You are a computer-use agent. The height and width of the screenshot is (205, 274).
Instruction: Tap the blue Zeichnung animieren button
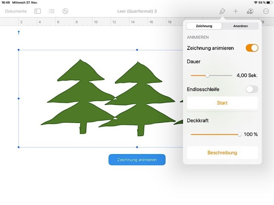tap(137, 160)
